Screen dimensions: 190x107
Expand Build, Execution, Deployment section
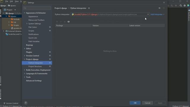[24, 70]
